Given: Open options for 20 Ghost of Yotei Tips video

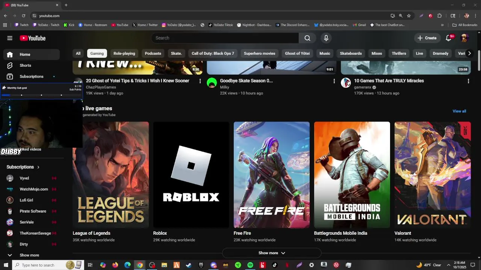Looking at the screenshot, I should coord(200,81).
